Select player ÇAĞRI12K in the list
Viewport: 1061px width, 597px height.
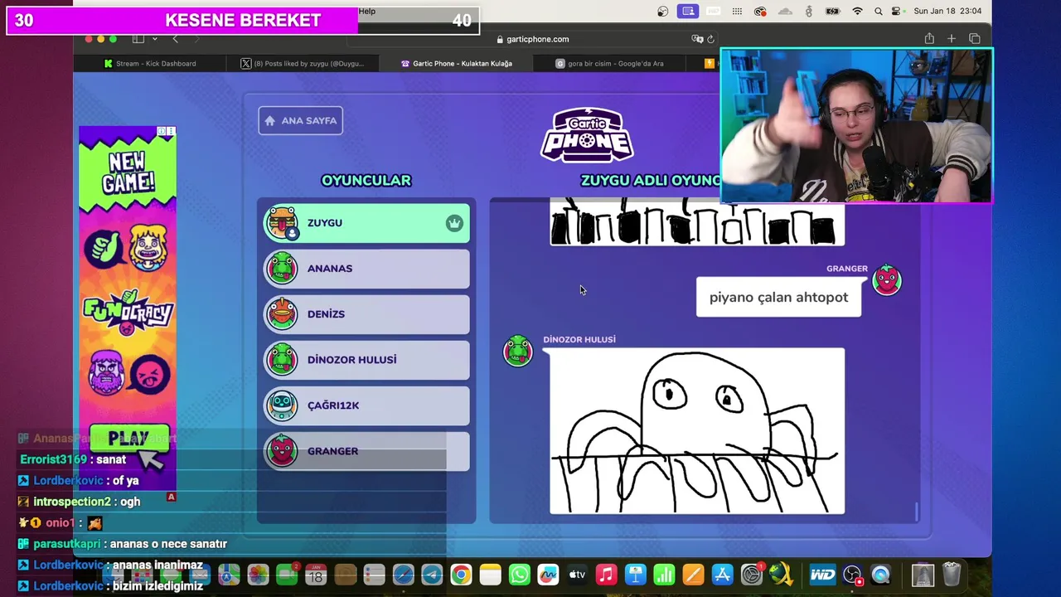point(366,405)
